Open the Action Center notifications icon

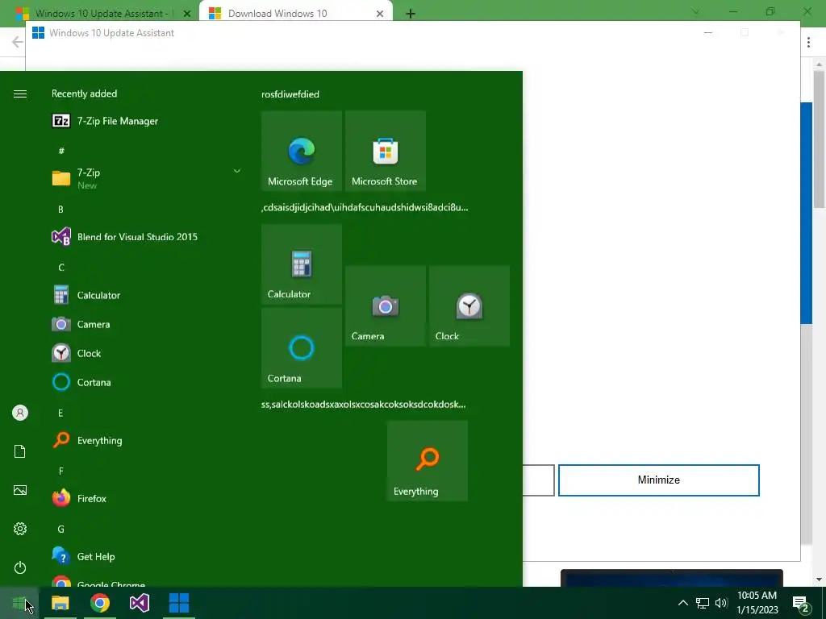[801, 604]
